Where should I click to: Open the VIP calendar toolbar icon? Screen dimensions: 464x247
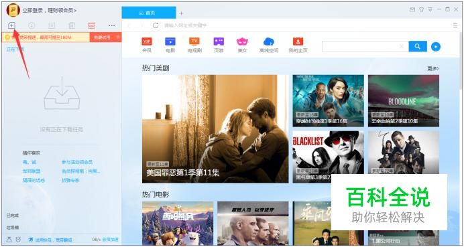91,25
